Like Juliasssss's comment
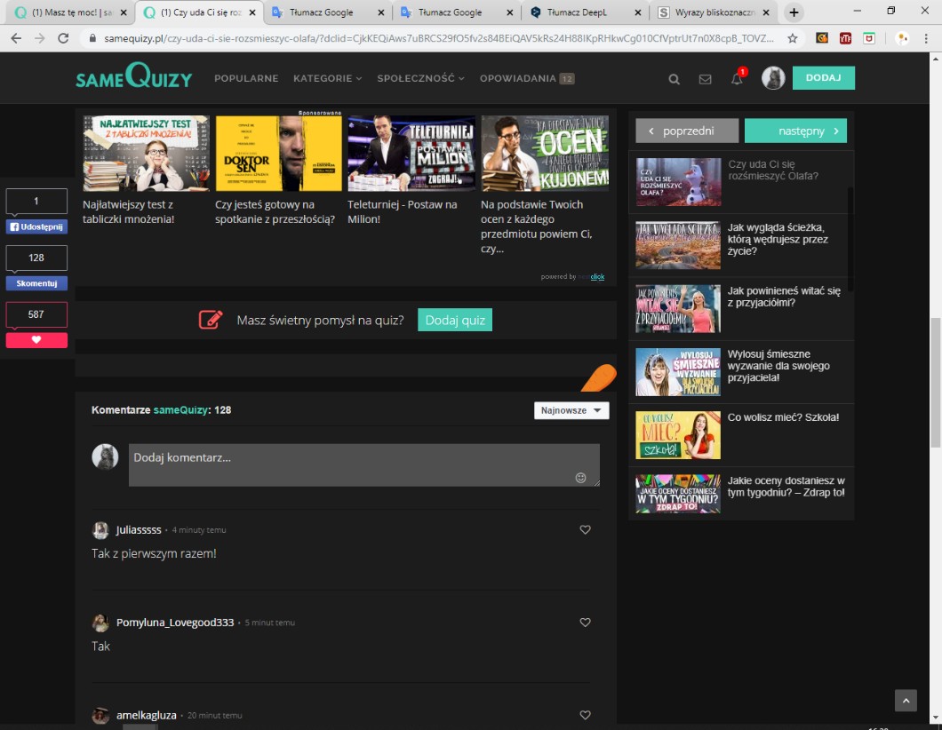 (585, 530)
